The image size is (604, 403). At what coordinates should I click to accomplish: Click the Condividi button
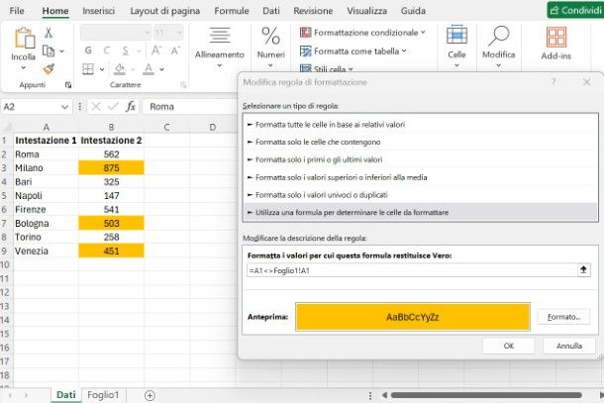point(575,10)
